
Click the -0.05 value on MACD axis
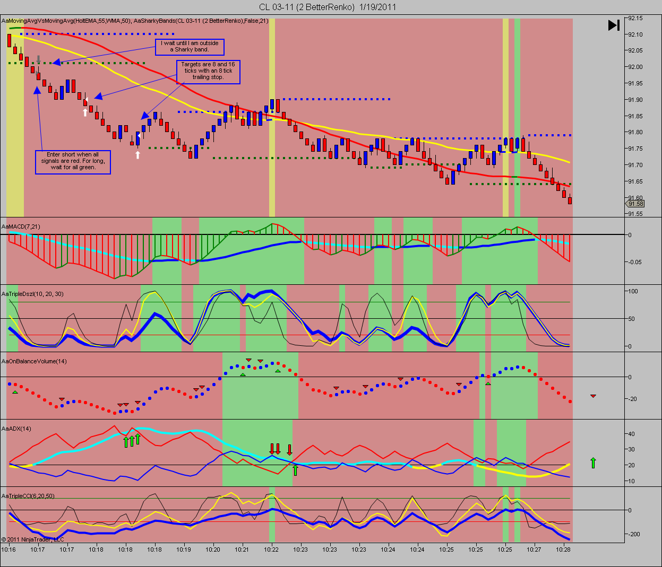coord(634,262)
